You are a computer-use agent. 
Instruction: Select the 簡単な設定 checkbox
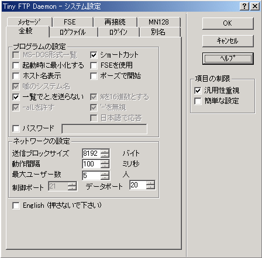198,101
